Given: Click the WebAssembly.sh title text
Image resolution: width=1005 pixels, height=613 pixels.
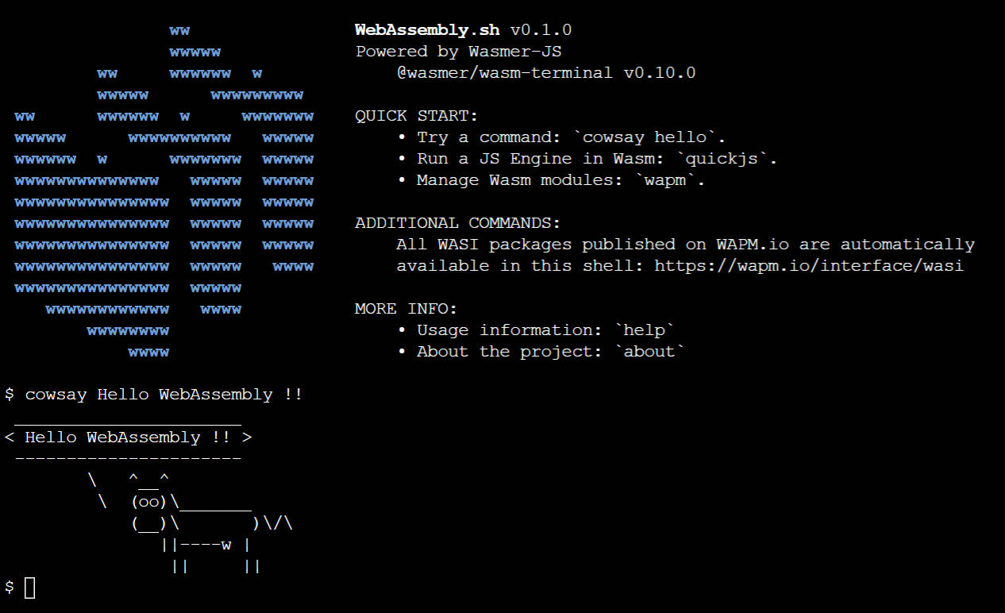Looking at the screenshot, I should point(427,30).
